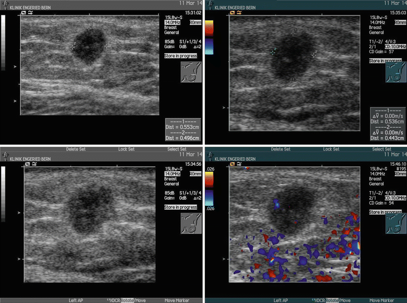Choose Lock Set beneath the 15:35:03 image
The image size is (407, 303).
(329, 149)
